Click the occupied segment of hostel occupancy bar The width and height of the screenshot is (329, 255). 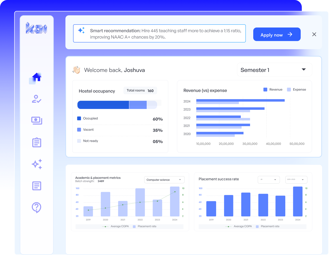103,105
